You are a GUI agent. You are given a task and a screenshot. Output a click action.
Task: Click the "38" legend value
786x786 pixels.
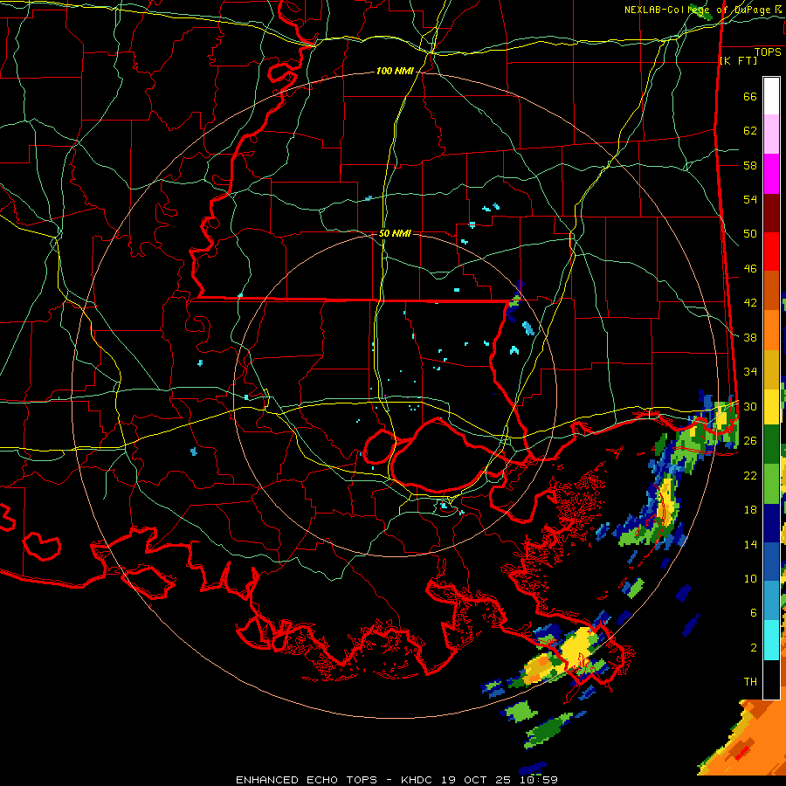coord(750,337)
